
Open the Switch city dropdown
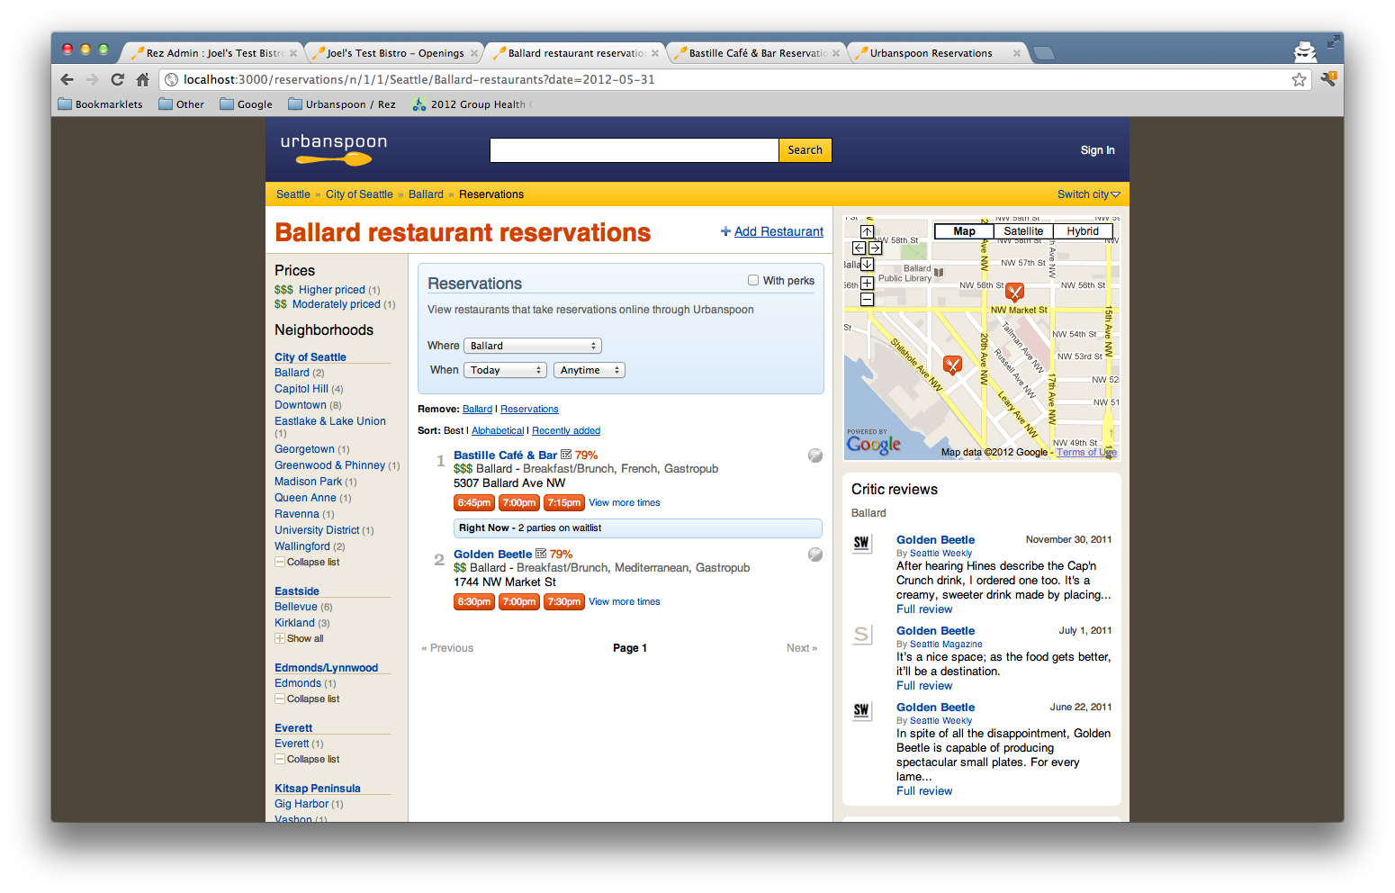coord(1088,194)
